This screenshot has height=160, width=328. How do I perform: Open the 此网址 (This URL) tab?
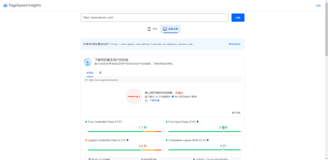(x=90, y=73)
